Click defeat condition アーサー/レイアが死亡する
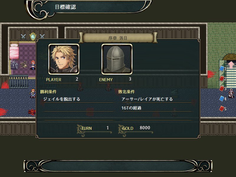236x177 pixels. [x=147, y=99]
